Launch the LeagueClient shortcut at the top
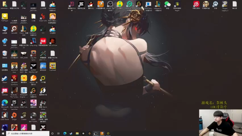This screenshot has height=136, width=242. click(x=158, y=6)
